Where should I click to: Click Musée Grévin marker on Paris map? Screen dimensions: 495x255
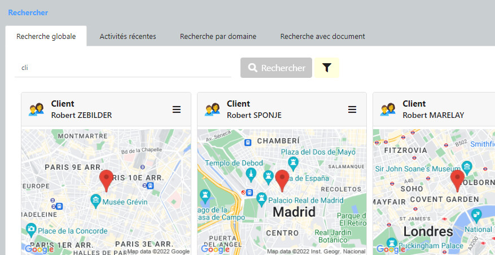click(x=95, y=200)
